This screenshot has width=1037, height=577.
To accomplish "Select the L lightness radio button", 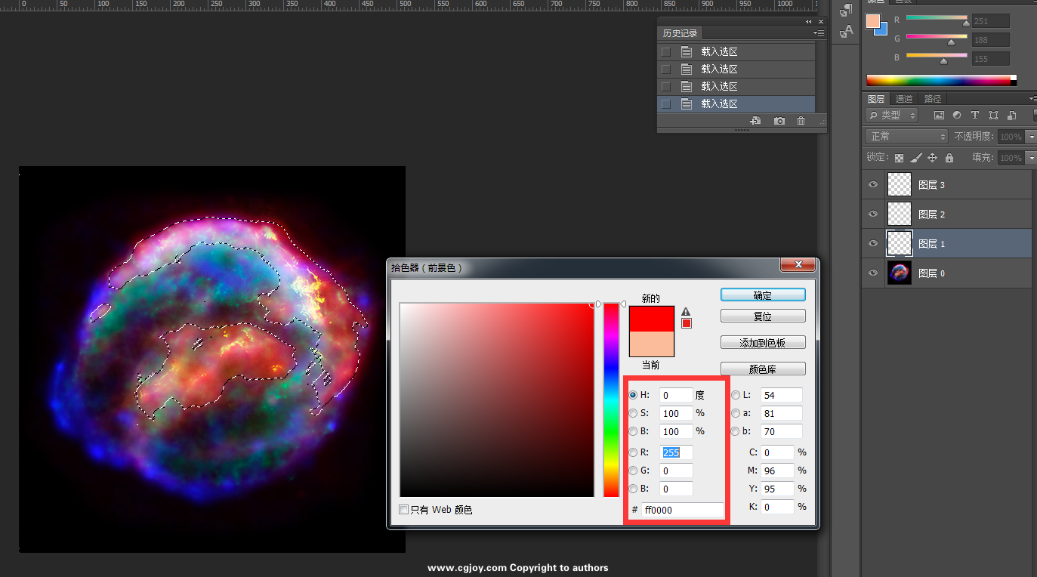I will click(736, 395).
